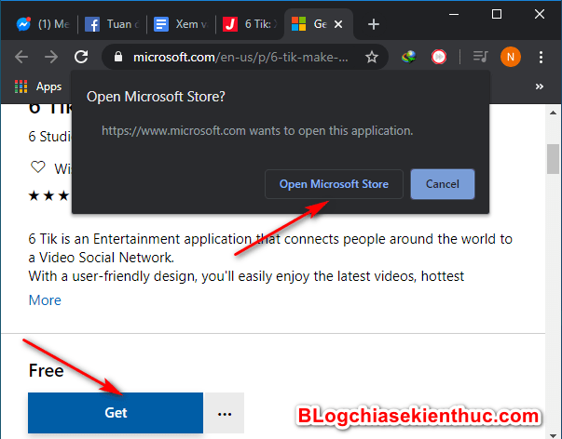Minimize the Chrome window
Viewport: 562px width, 439px height.
(454, 14)
